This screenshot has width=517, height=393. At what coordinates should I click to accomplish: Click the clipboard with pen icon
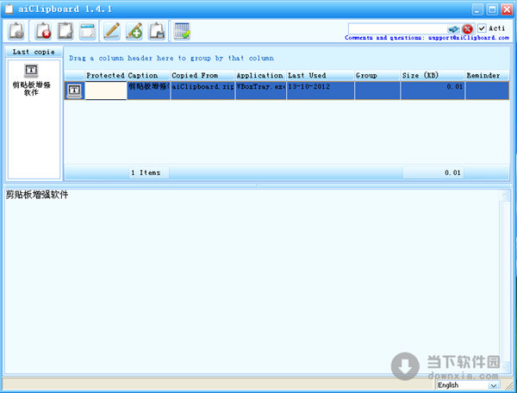65,31
